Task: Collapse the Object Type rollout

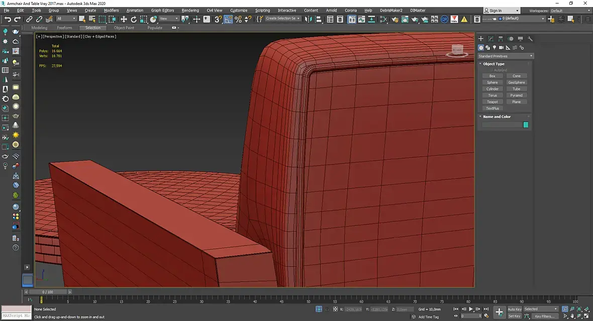Action: 493,64
